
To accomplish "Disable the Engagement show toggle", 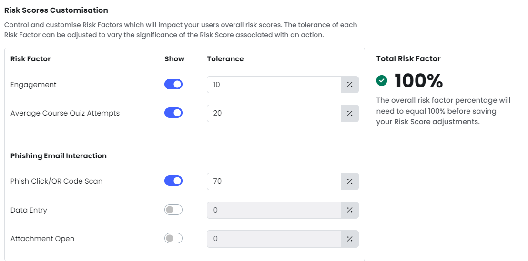I will click(173, 84).
